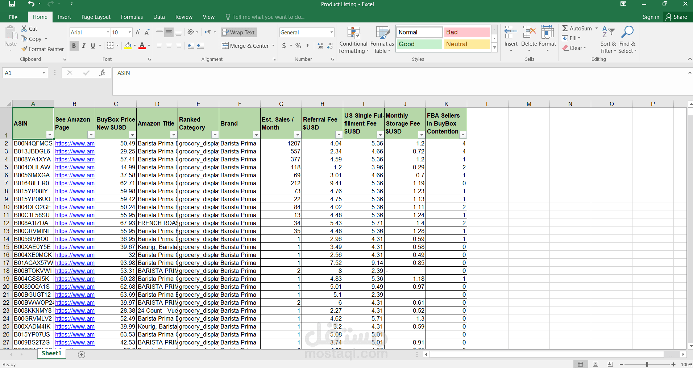This screenshot has width=693, height=368.
Task: Switch to the Page Layout ribbon tab
Action: [96, 17]
